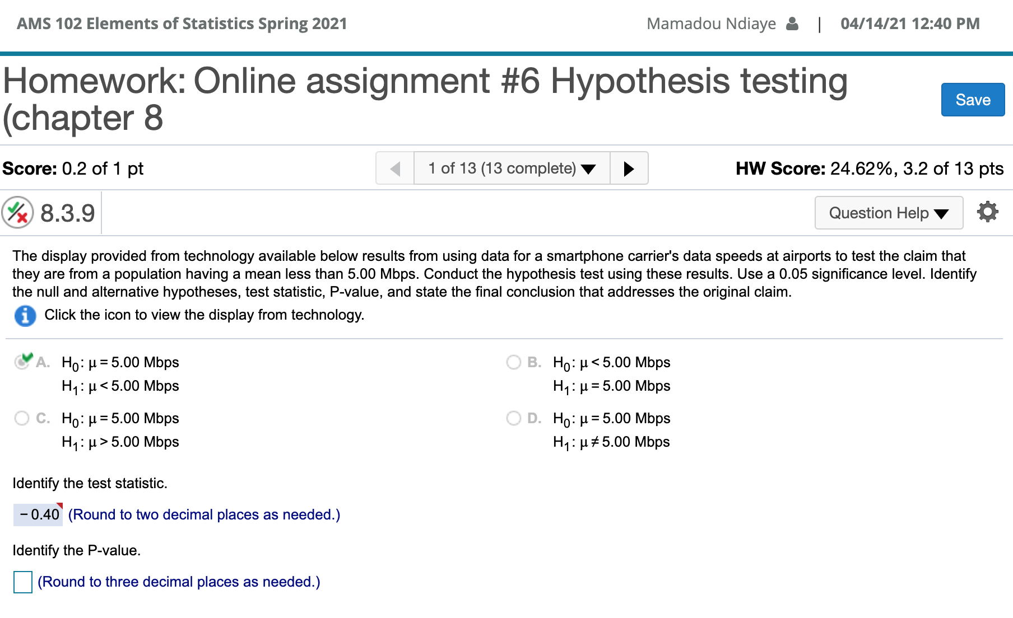Screen dimensions: 1013x618
Task: Select option A radio button
Action: 22,362
